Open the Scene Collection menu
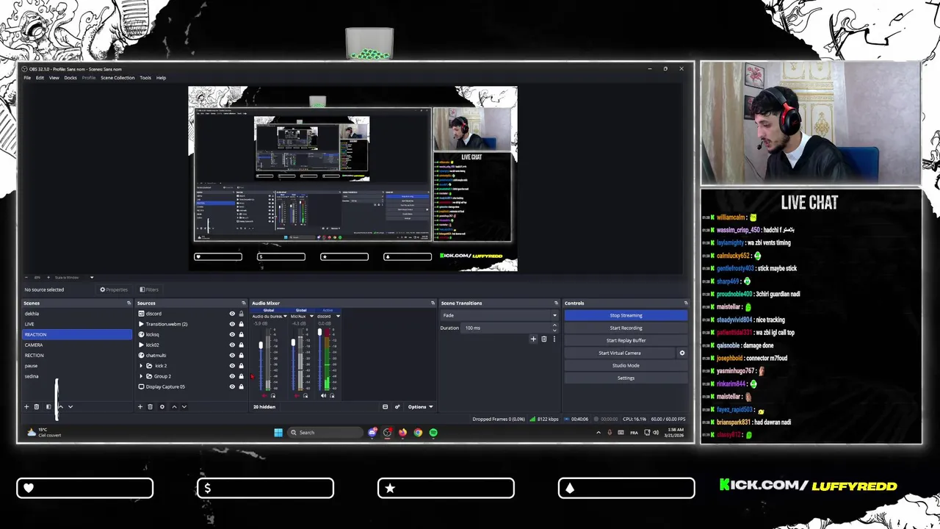The width and height of the screenshot is (940, 529). (x=117, y=77)
